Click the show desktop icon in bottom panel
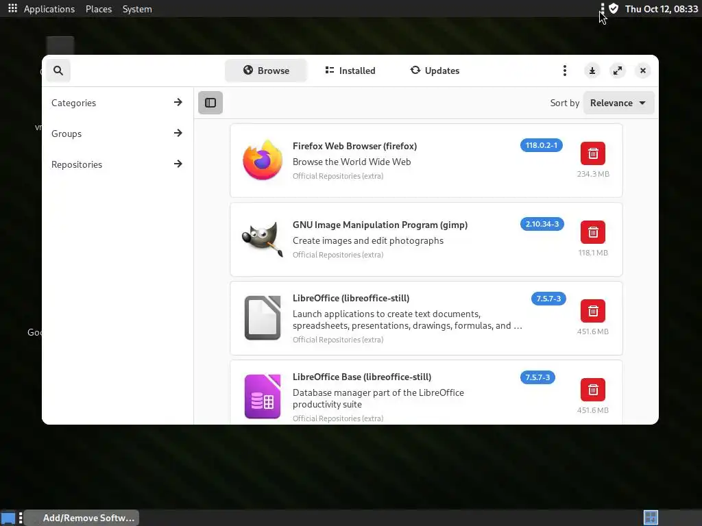Screen dimensions: 702x526 [x=8, y=518]
